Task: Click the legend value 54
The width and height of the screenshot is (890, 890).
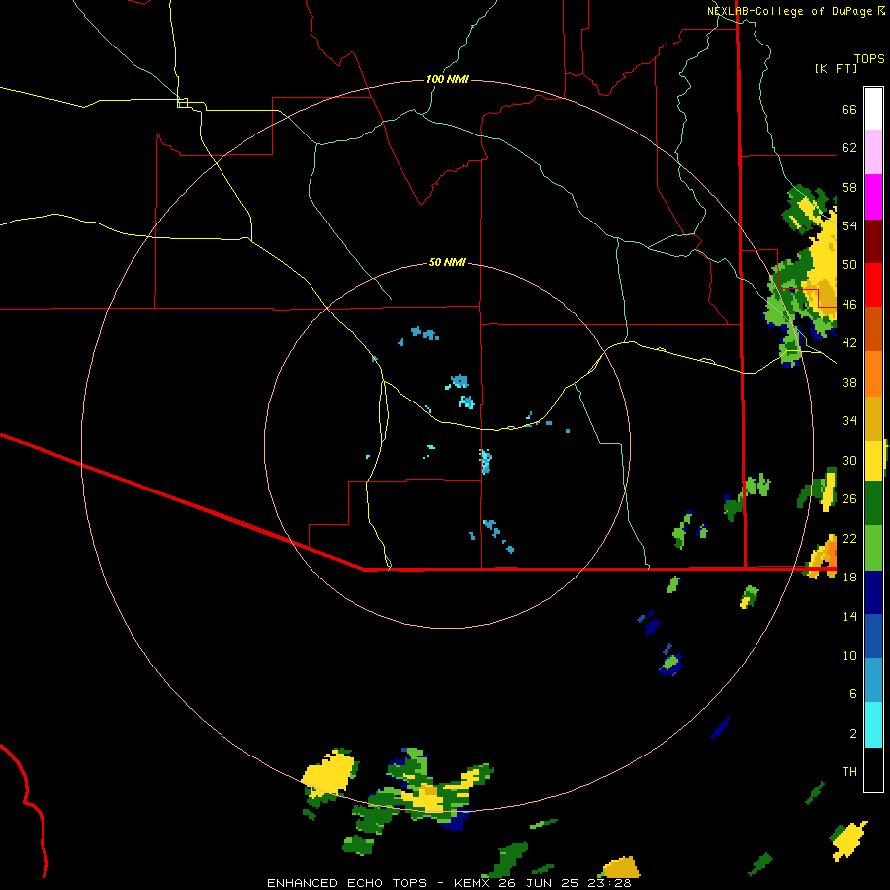Action: click(849, 225)
